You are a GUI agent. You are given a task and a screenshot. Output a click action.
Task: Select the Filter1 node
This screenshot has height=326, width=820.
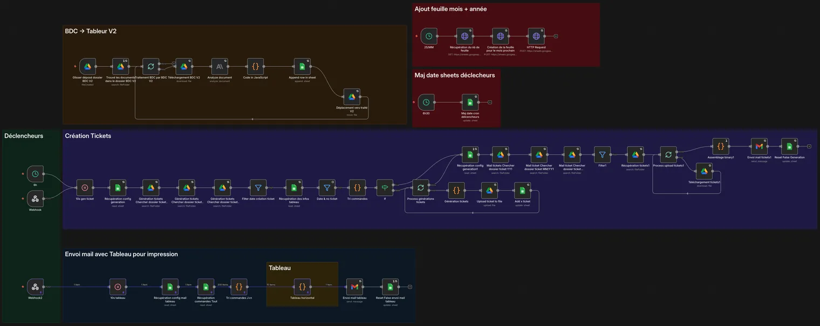click(602, 155)
